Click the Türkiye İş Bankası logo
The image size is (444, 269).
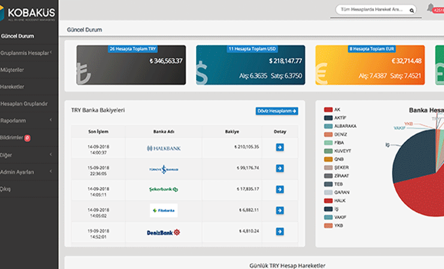164,169
